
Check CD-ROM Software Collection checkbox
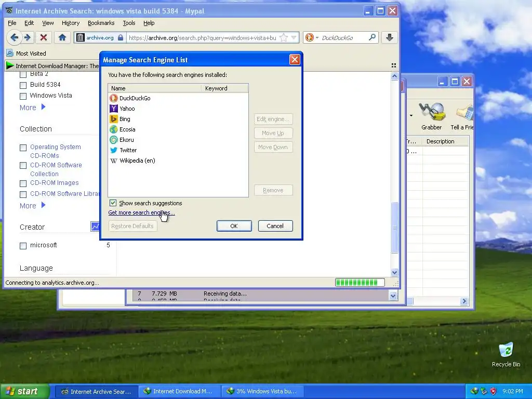point(23,166)
